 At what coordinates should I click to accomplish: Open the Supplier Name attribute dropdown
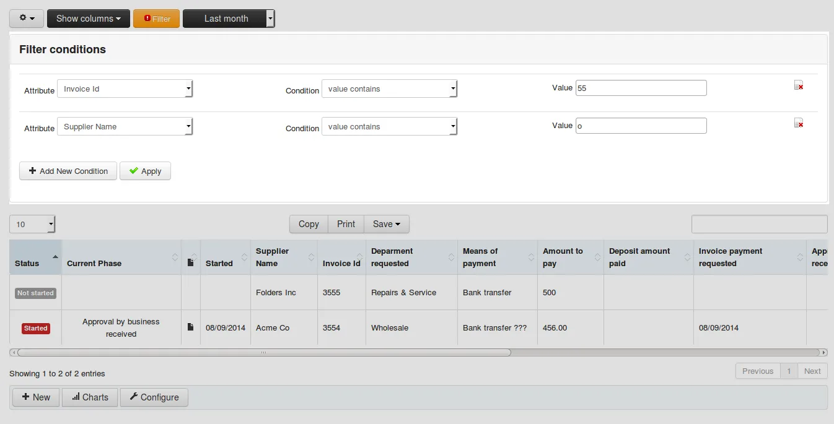point(125,126)
